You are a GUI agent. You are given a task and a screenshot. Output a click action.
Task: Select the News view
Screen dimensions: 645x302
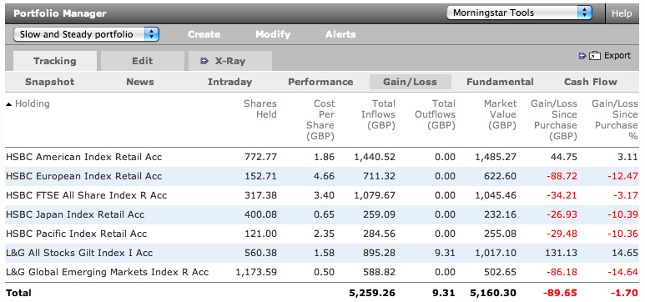(140, 82)
